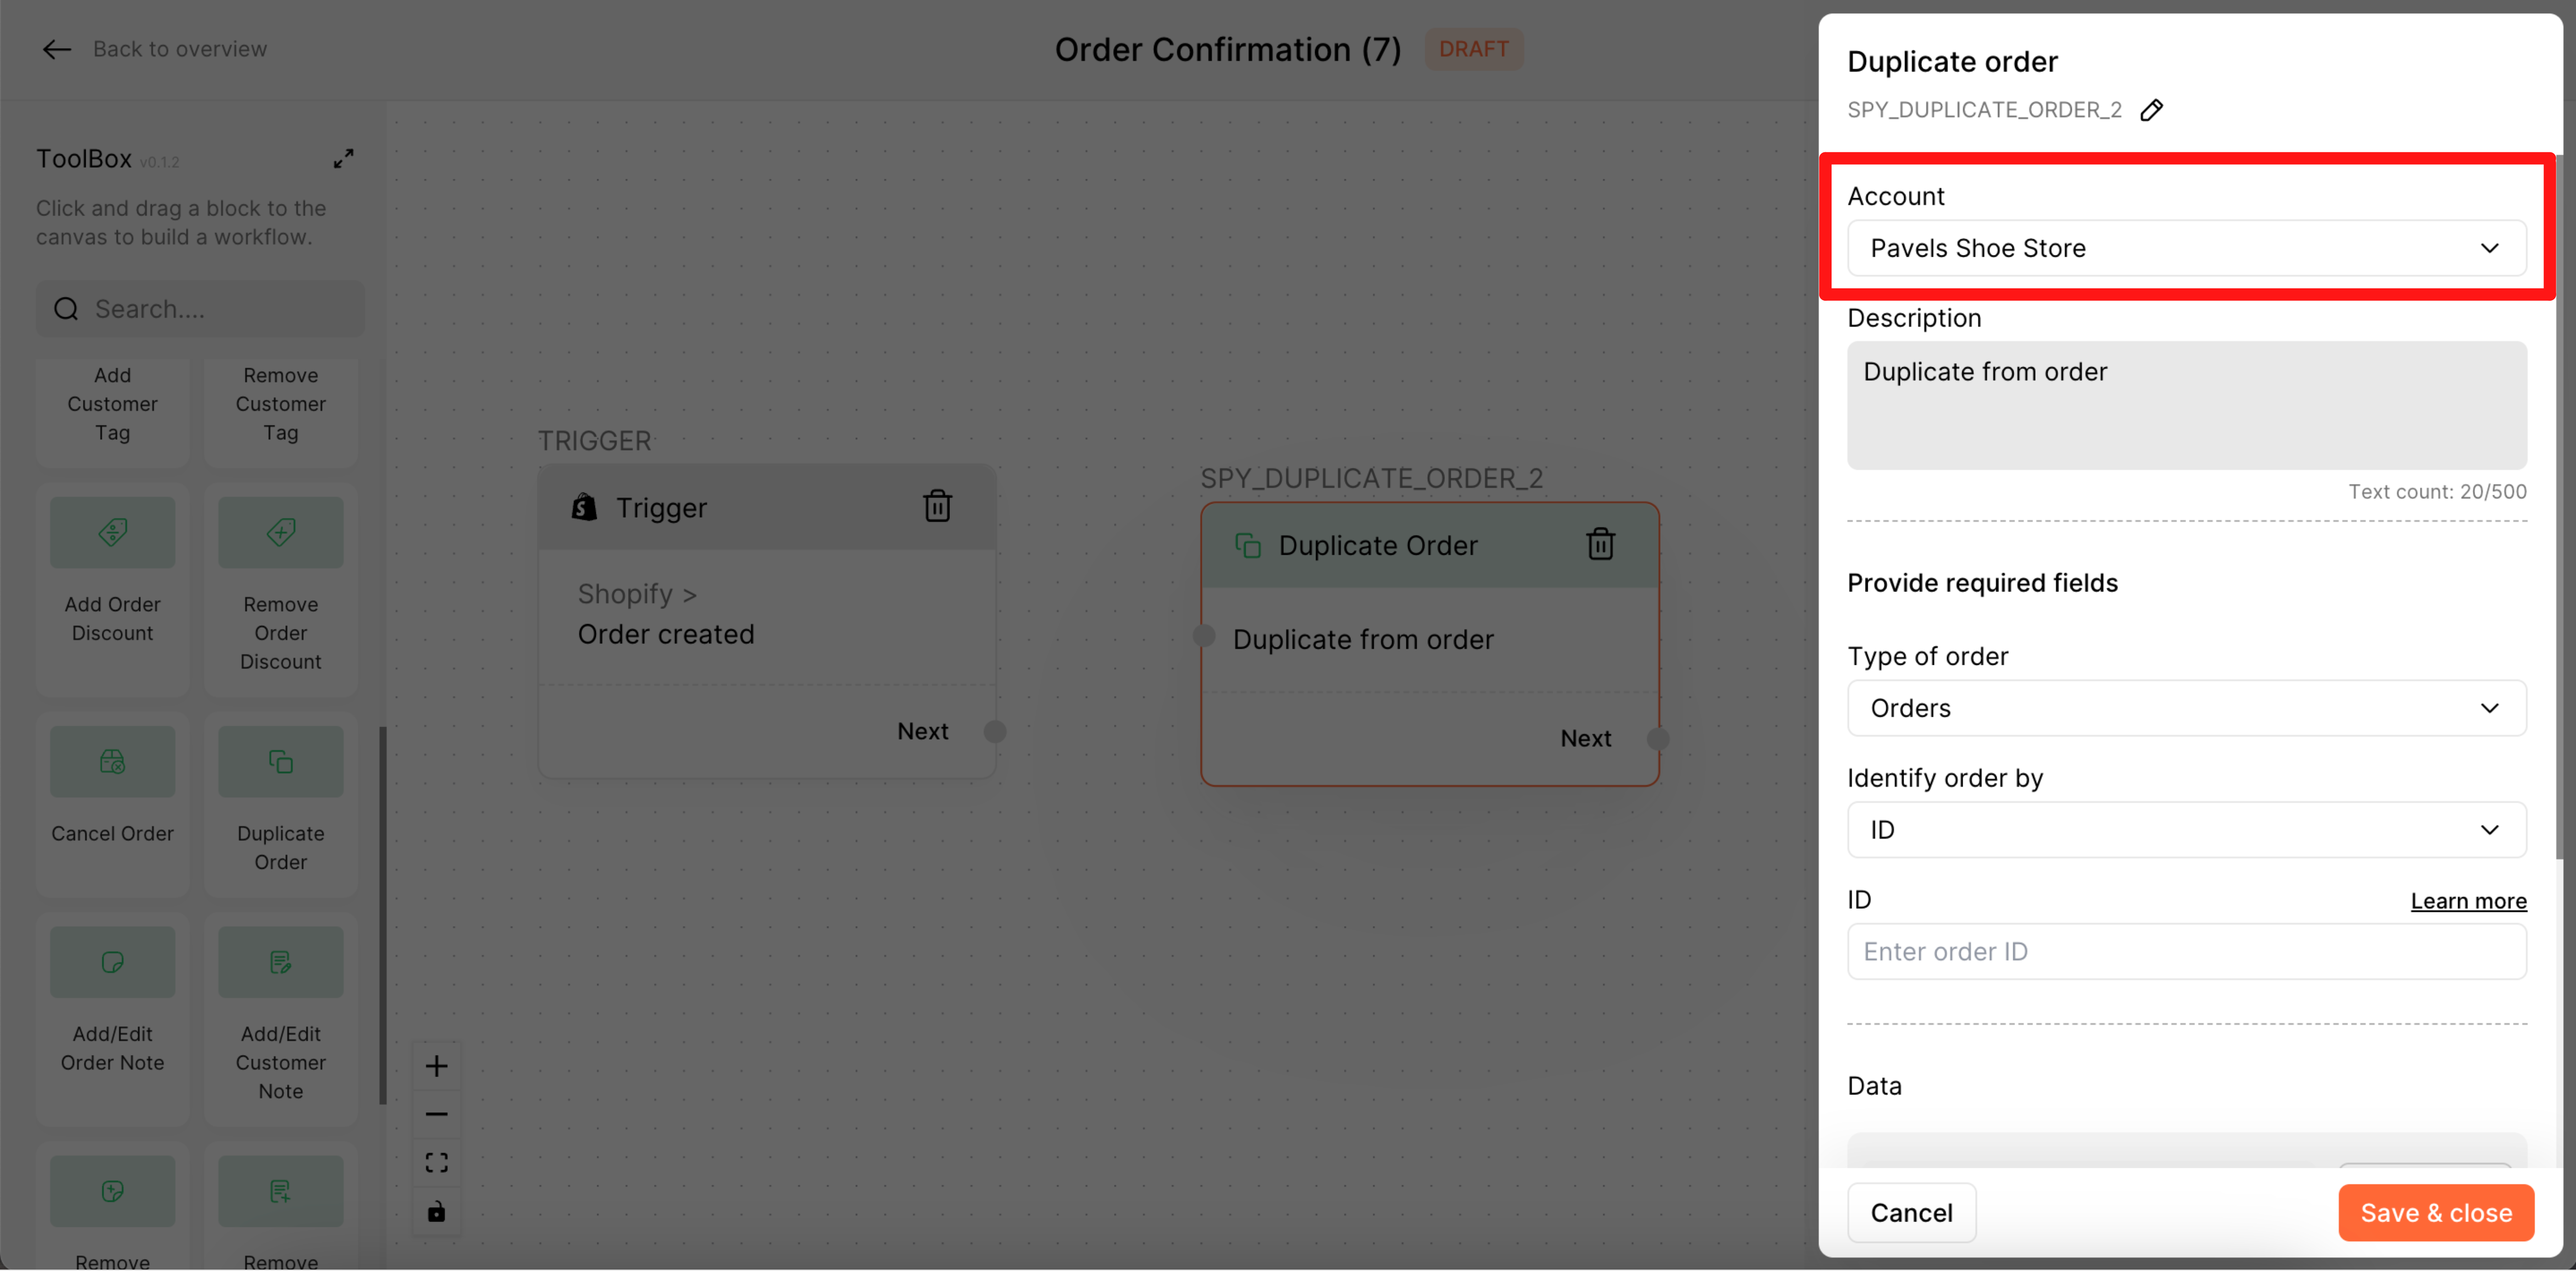Screen dimensions: 2576x1271
Task: Zoom in the canvas with plus icon
Action: (436, 1066)
